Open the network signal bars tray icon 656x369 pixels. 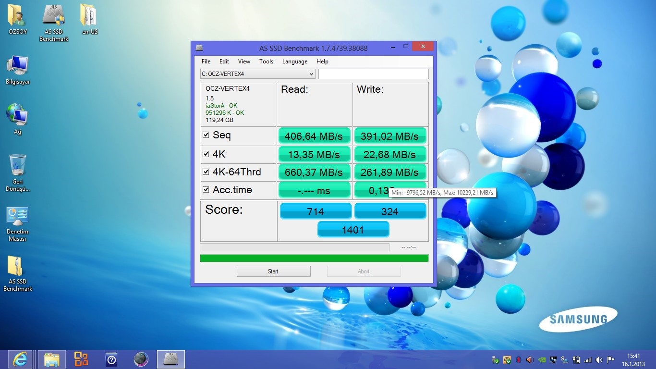pyautogui.click(x=588, y=359)
